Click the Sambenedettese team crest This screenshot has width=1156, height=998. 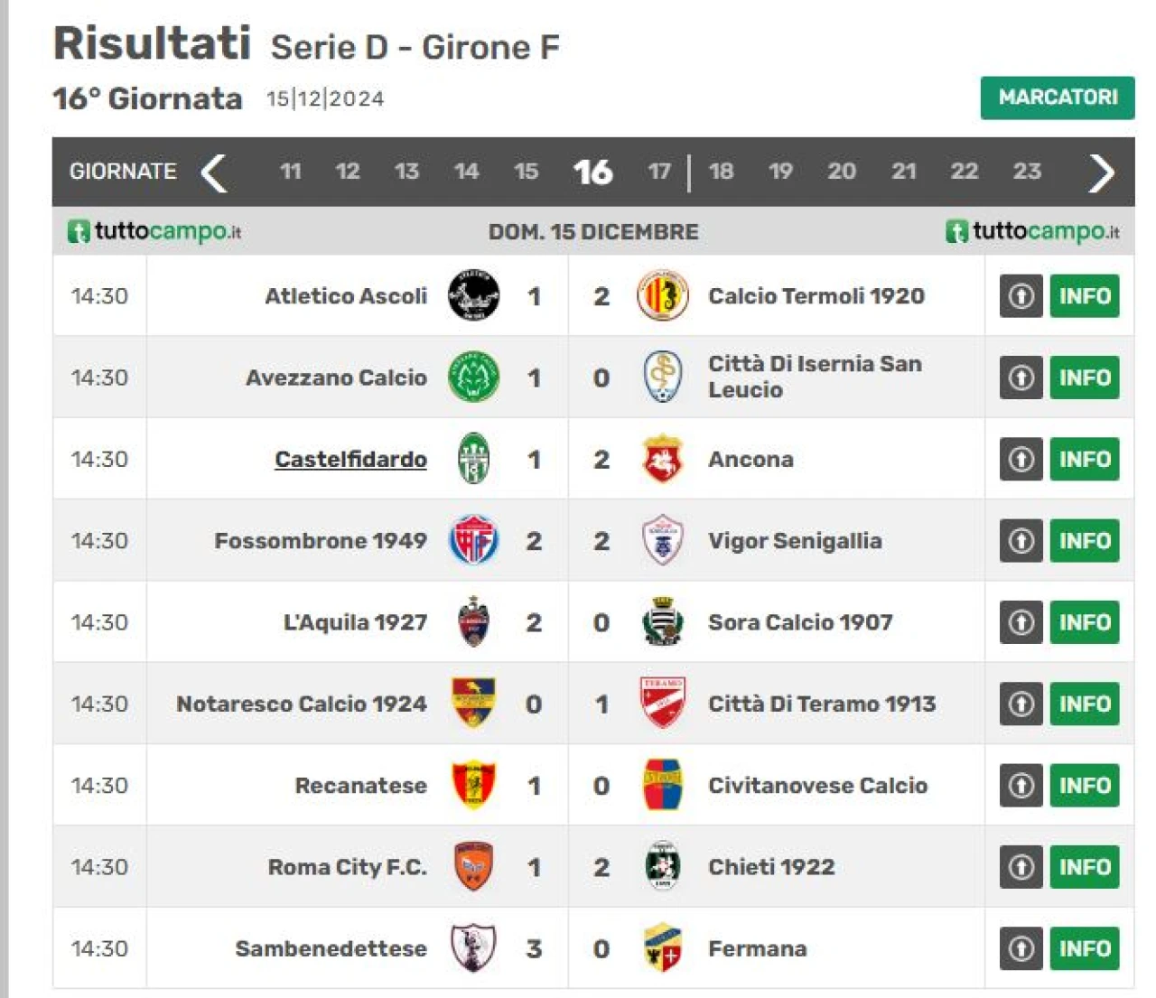tap(473, 947)
